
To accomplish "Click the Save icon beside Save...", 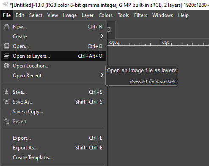I will coord(6,92).
